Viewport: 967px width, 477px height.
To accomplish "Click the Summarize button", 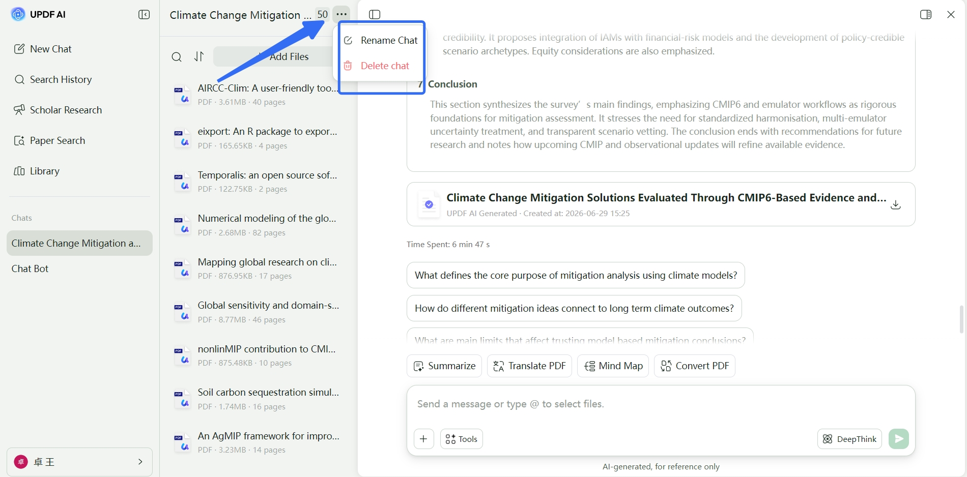I will tap(444, 366).
